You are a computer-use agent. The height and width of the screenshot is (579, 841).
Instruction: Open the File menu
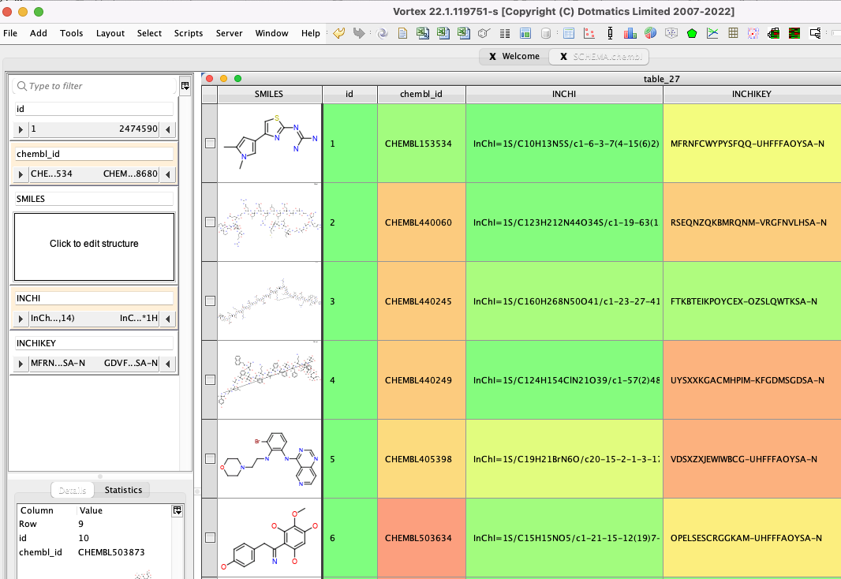(10, 33)
